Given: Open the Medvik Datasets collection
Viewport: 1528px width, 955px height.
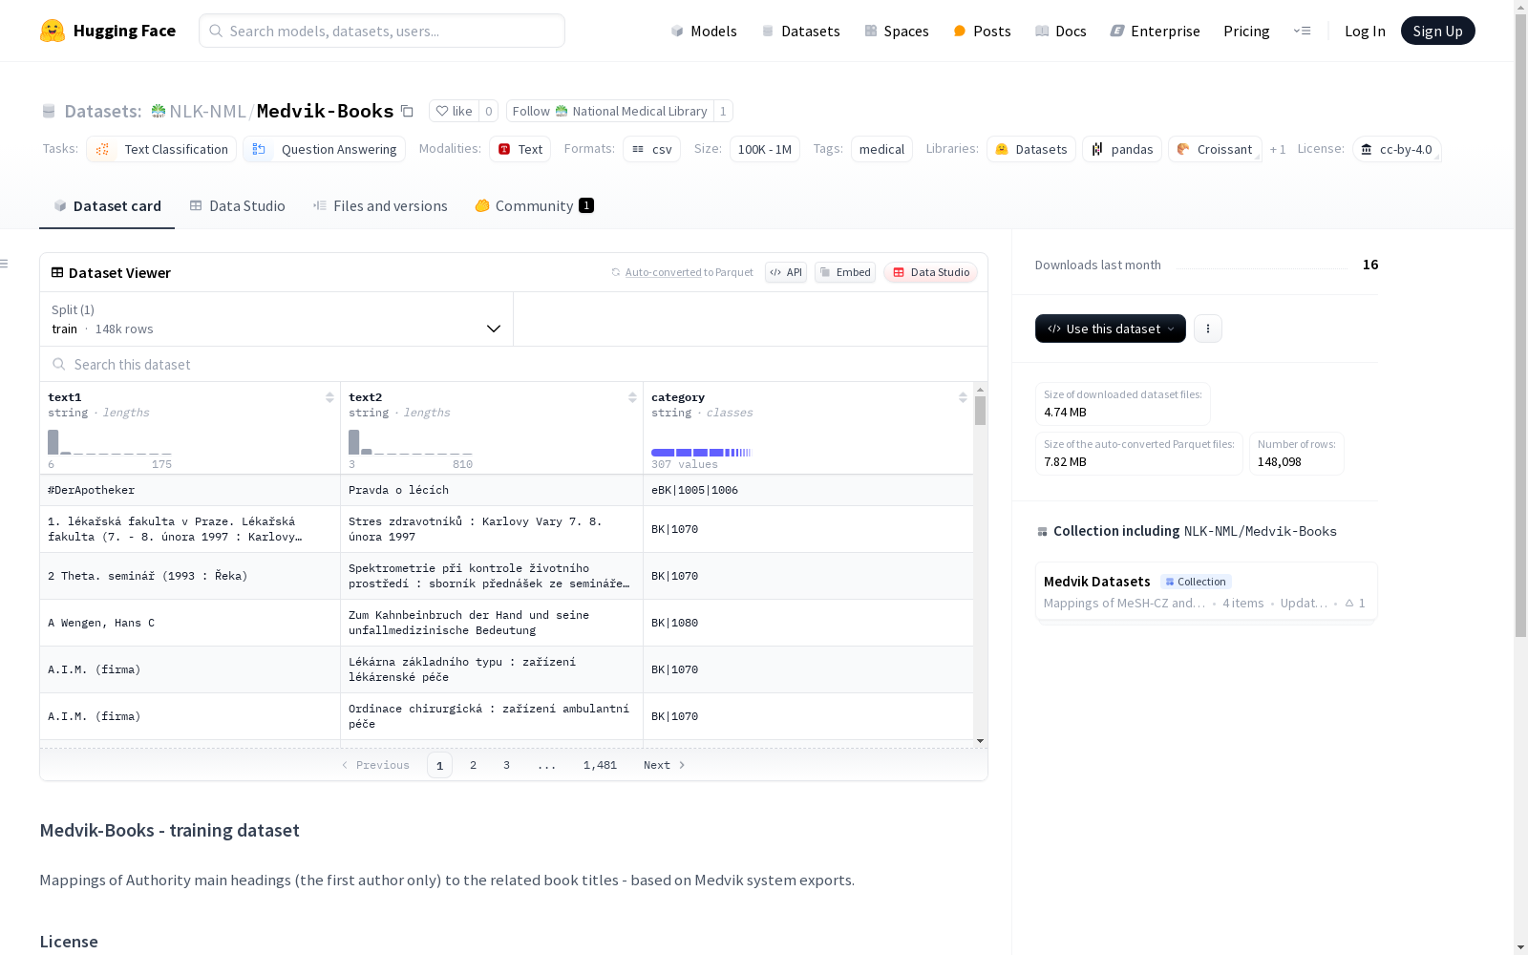Looking at the screenshot, I should tap(1206, 591).
